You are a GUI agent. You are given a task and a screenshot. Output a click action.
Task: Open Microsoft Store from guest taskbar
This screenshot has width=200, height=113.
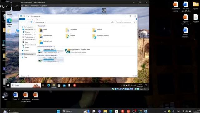(x=59, y=85)
